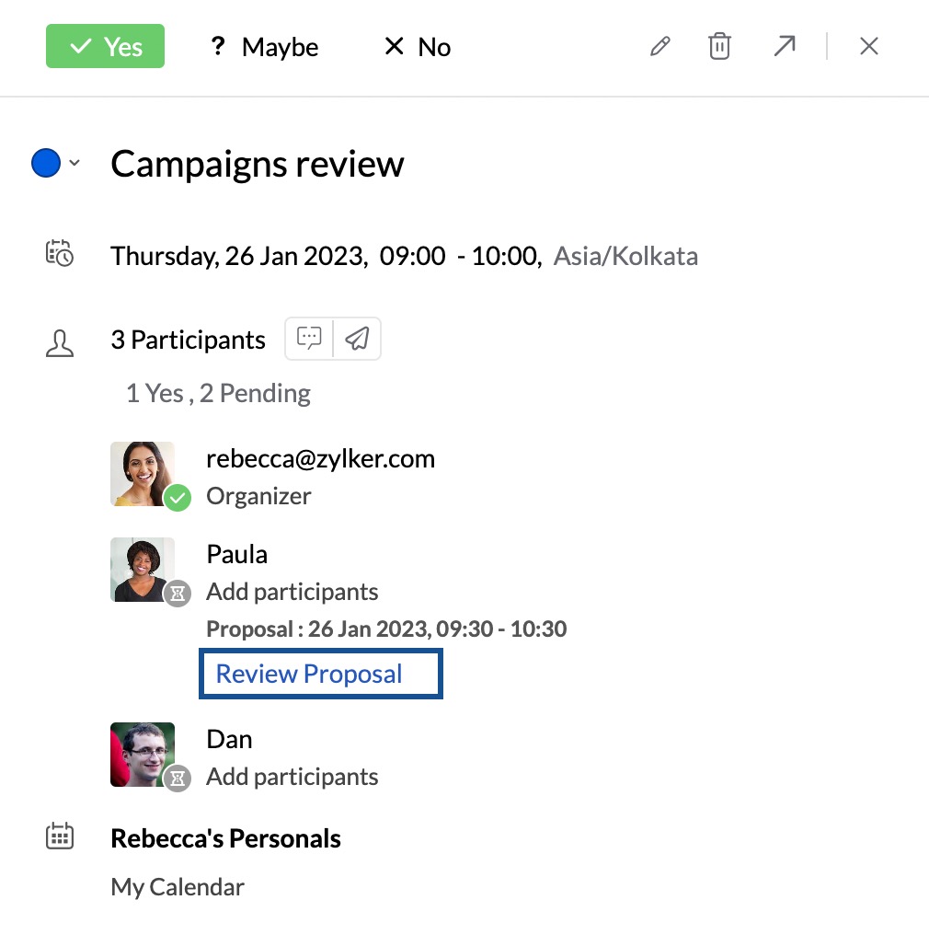Close the event details popup
This screenshot has height=946, width=929.
pos(868,46)
